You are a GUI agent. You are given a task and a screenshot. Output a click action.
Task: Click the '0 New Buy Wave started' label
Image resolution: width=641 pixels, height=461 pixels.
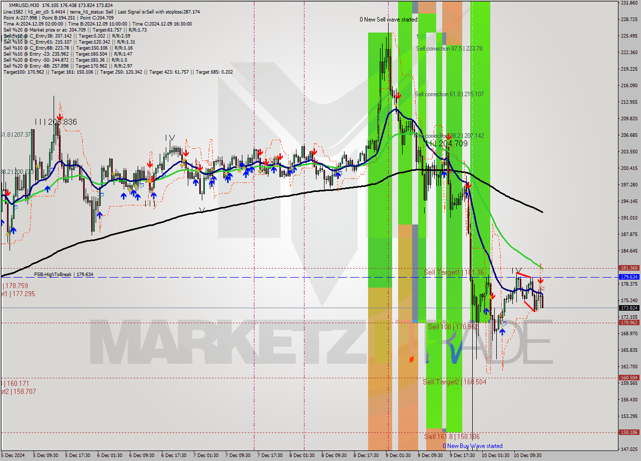click(473, 446)
